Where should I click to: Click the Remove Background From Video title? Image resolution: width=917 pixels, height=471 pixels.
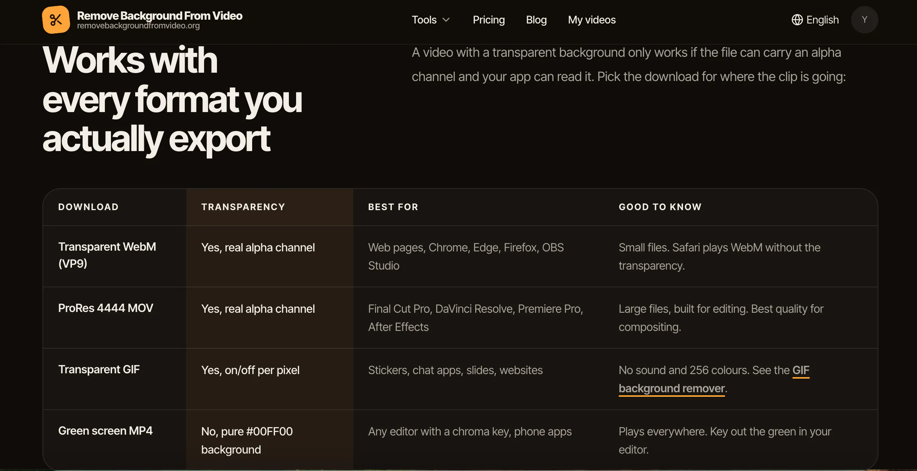pyautogui.click(x=159, y=16)
